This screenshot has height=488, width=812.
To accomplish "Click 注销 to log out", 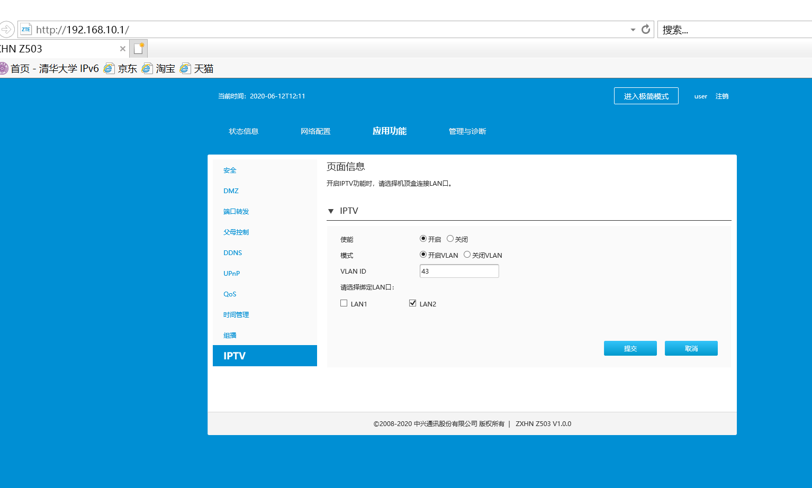I will coord(721,96).
